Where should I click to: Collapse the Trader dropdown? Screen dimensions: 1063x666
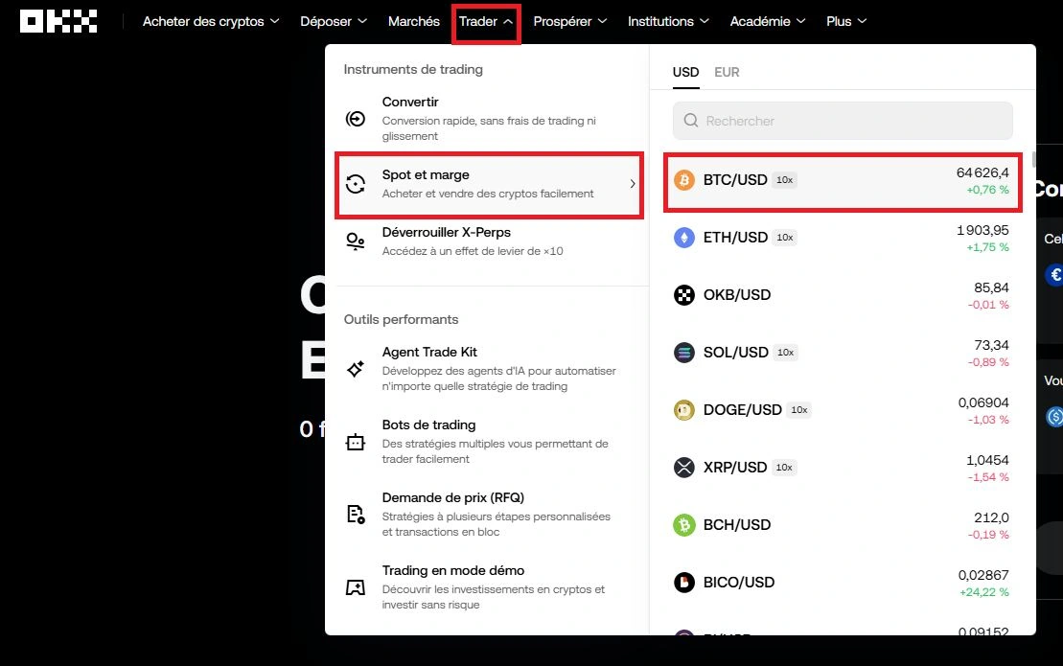click(x=486, y=22)
